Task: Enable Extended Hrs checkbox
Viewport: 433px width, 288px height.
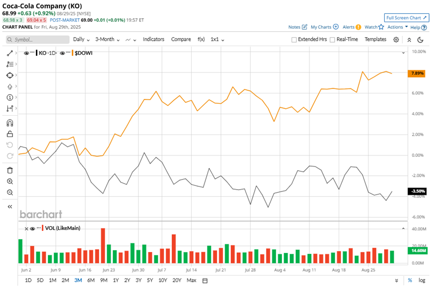Action: pyautogui.click(x=294, y=40)
